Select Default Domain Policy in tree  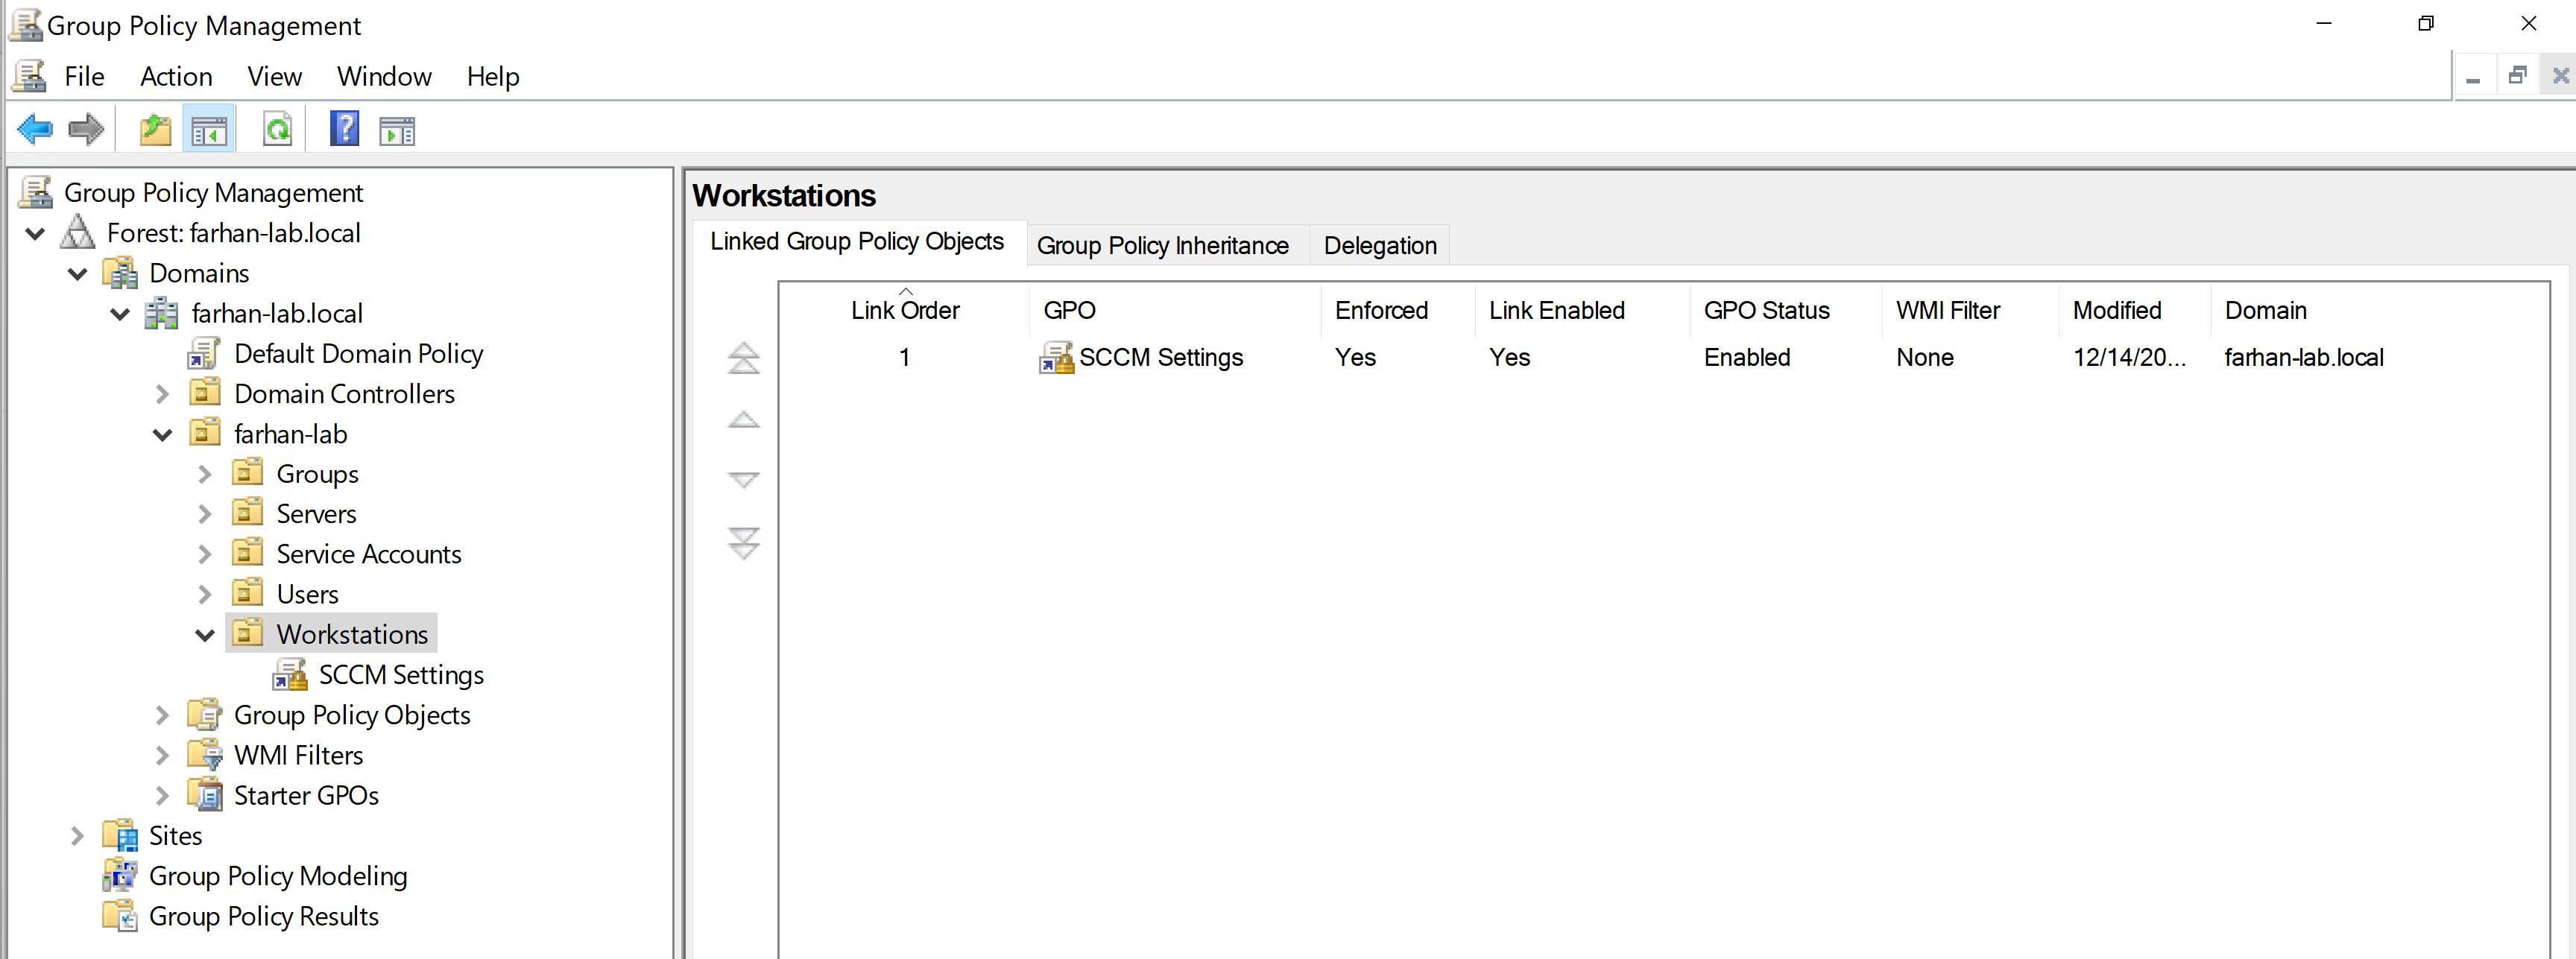357,354
